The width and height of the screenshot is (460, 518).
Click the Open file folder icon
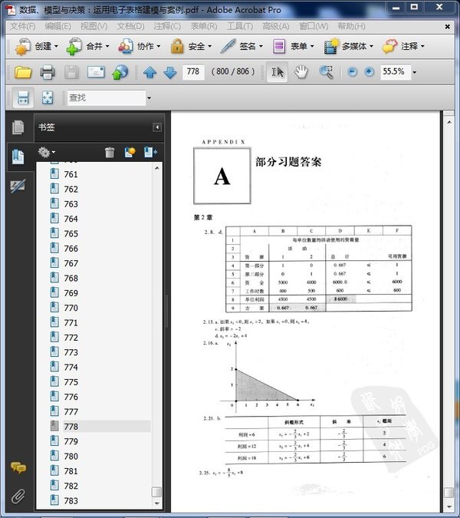coord(23,72)
